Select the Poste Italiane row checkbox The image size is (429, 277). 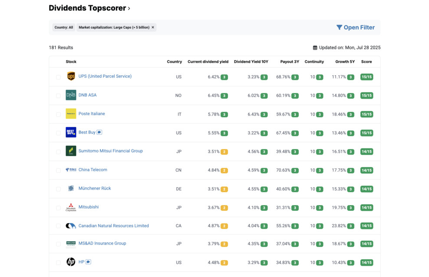[58, 114]
